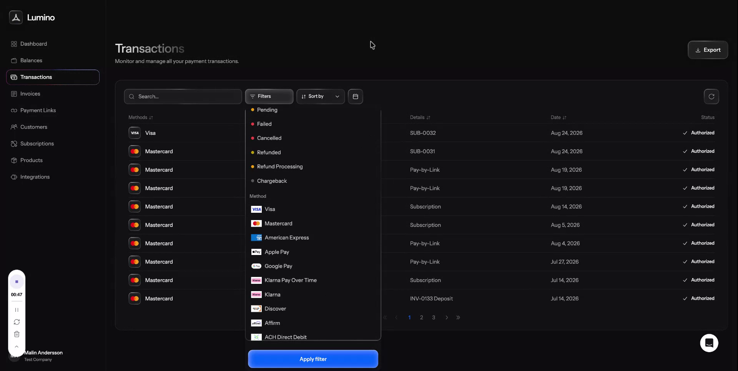The width and height of the screenshot is (738, 371).
Task: Refresh the transactions table
Action: (711, 96)
